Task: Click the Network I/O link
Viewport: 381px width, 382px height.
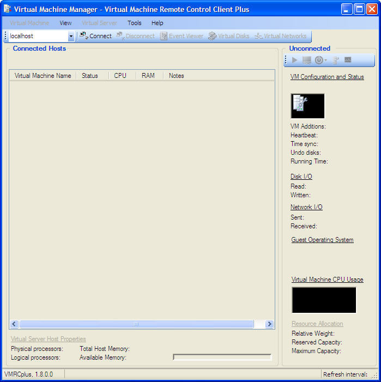Action: click(306, 207)
